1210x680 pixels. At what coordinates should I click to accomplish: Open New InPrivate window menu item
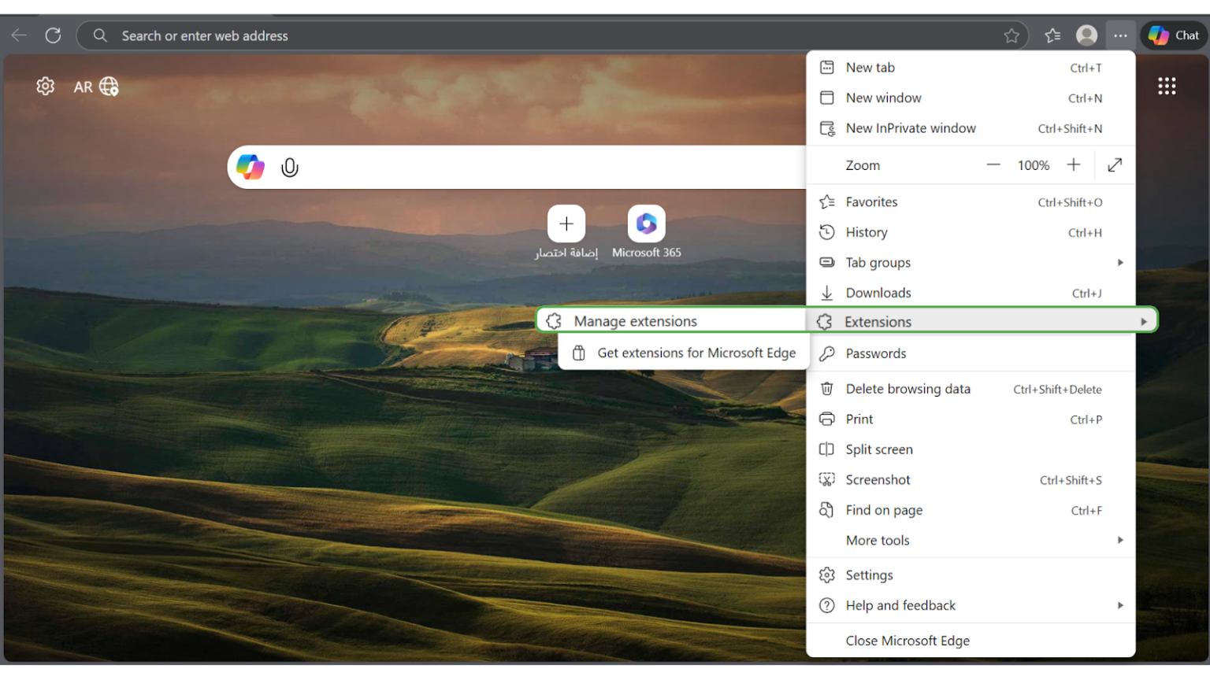coord(971,128)
